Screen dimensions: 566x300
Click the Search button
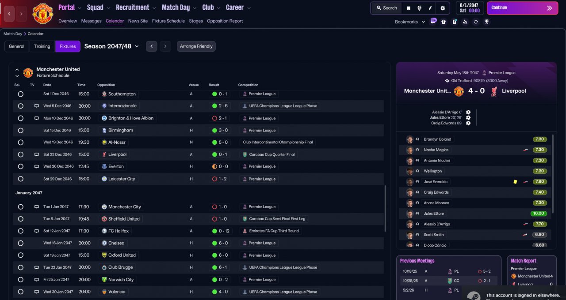[387, 8]
